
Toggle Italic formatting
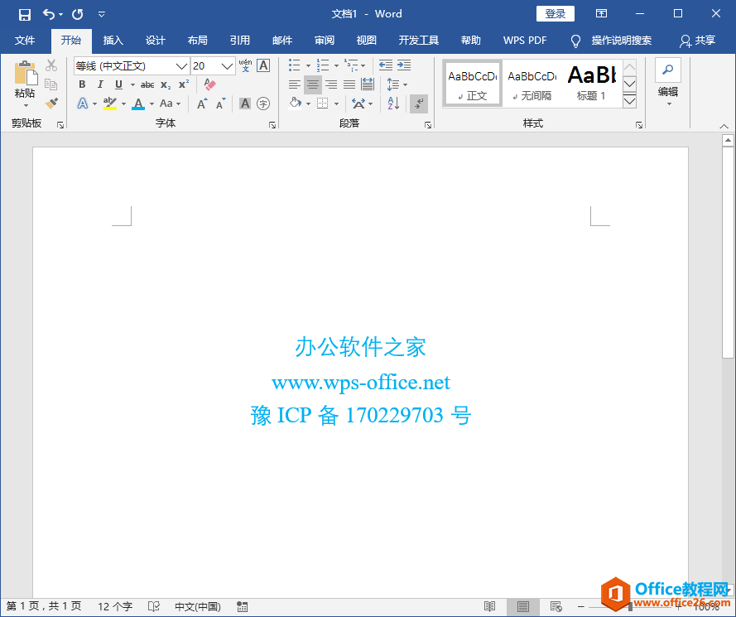click(x=100, y=84)
